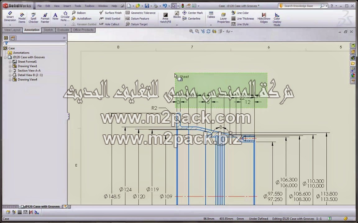Open the Appearances task pane icon
Viewport: 358px width, 223px height.
click(x=353, y=75)
